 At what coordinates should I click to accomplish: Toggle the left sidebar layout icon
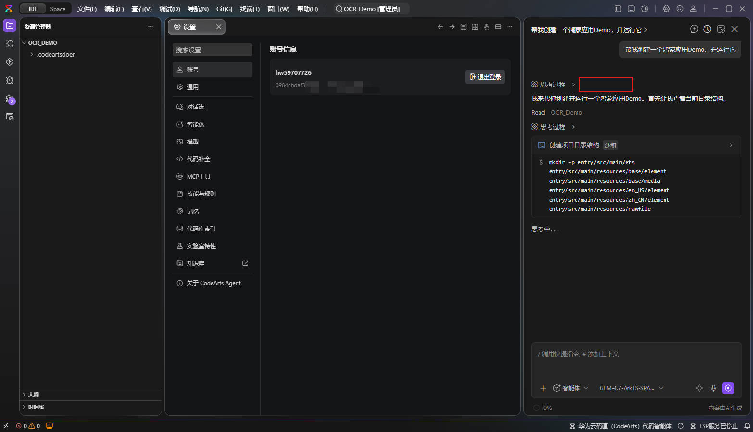pyautogui.click(x=618, y=9)
